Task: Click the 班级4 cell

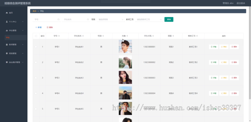Action: click(x=171, y=93)
